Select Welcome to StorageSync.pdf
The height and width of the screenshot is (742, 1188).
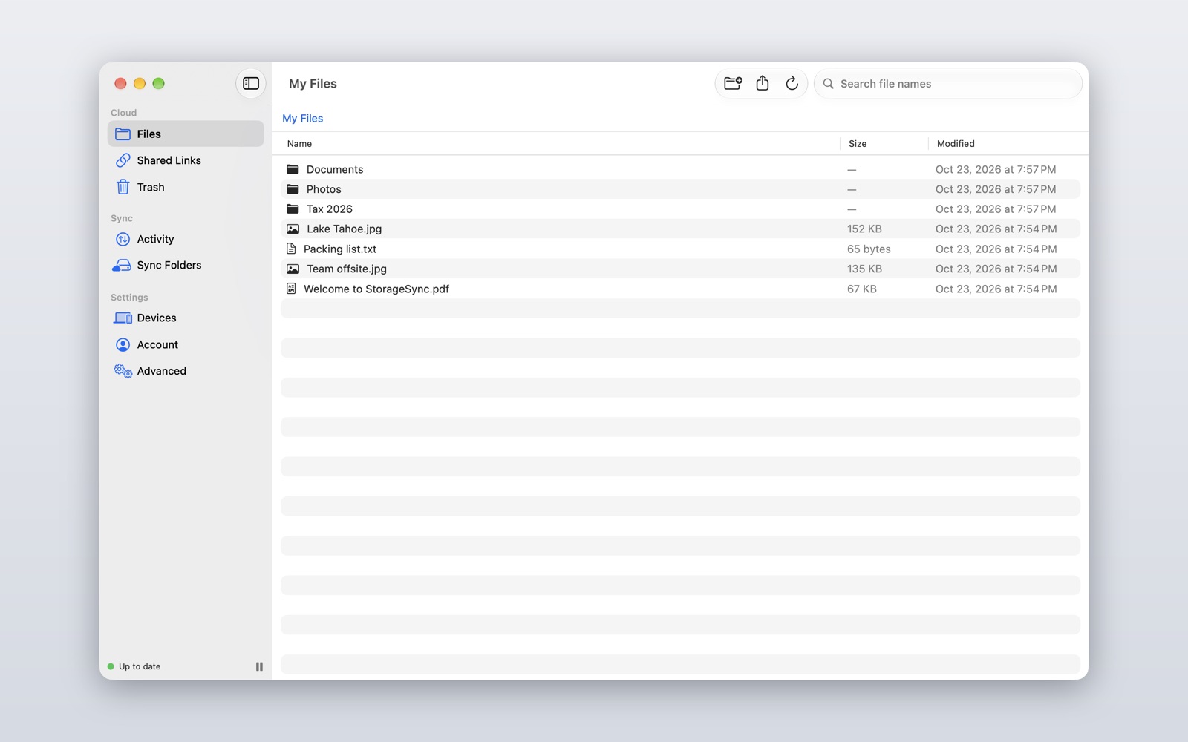[x=680, y=289]
